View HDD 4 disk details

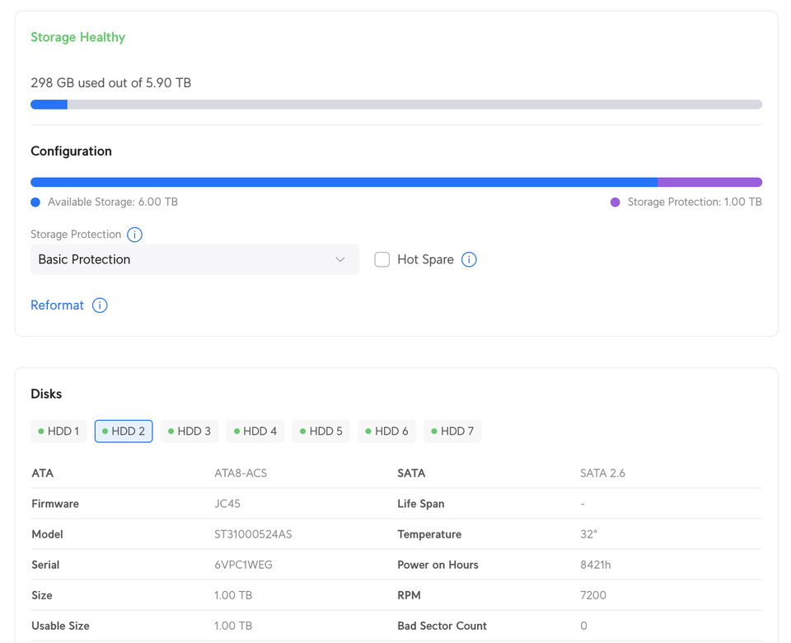click(255, 431)
